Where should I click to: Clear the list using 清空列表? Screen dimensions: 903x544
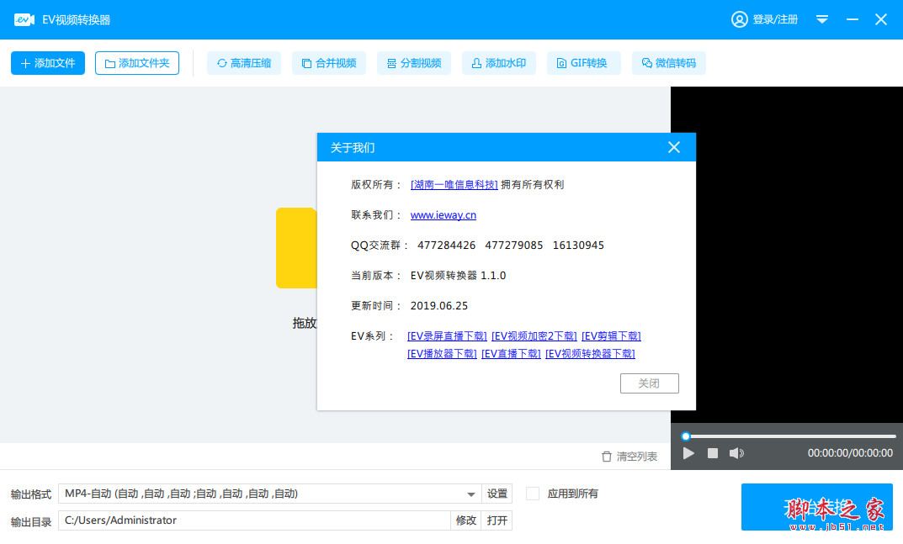click(x=629, y=455)
